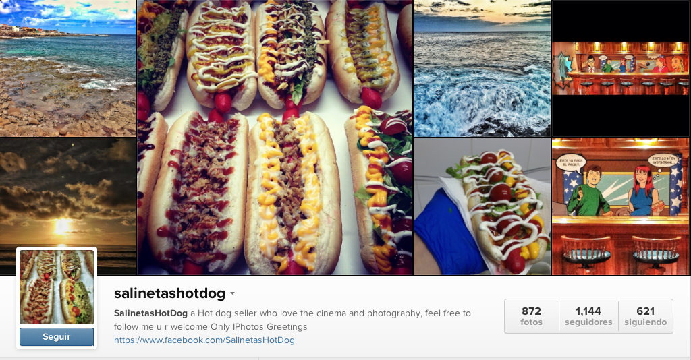
Task: Click the fotos label text
Action: [532, 322]
